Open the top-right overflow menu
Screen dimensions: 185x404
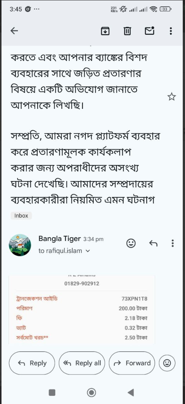[171, 31]
